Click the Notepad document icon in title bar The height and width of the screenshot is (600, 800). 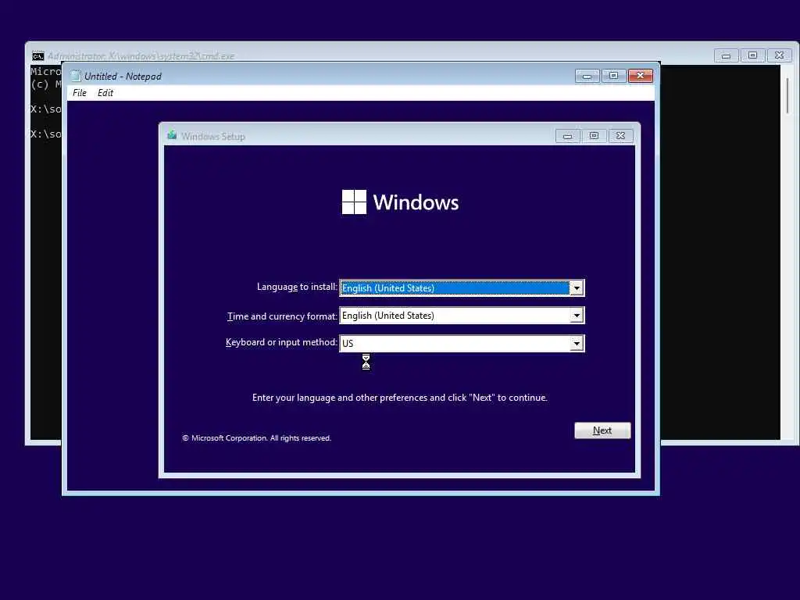tap(76, 76)
